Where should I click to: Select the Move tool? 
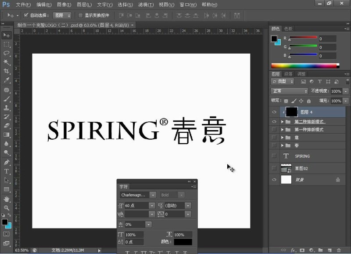point(6,36)
